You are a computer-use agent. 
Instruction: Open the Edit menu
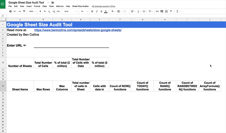pyautogui.click(x=16, y=6)
